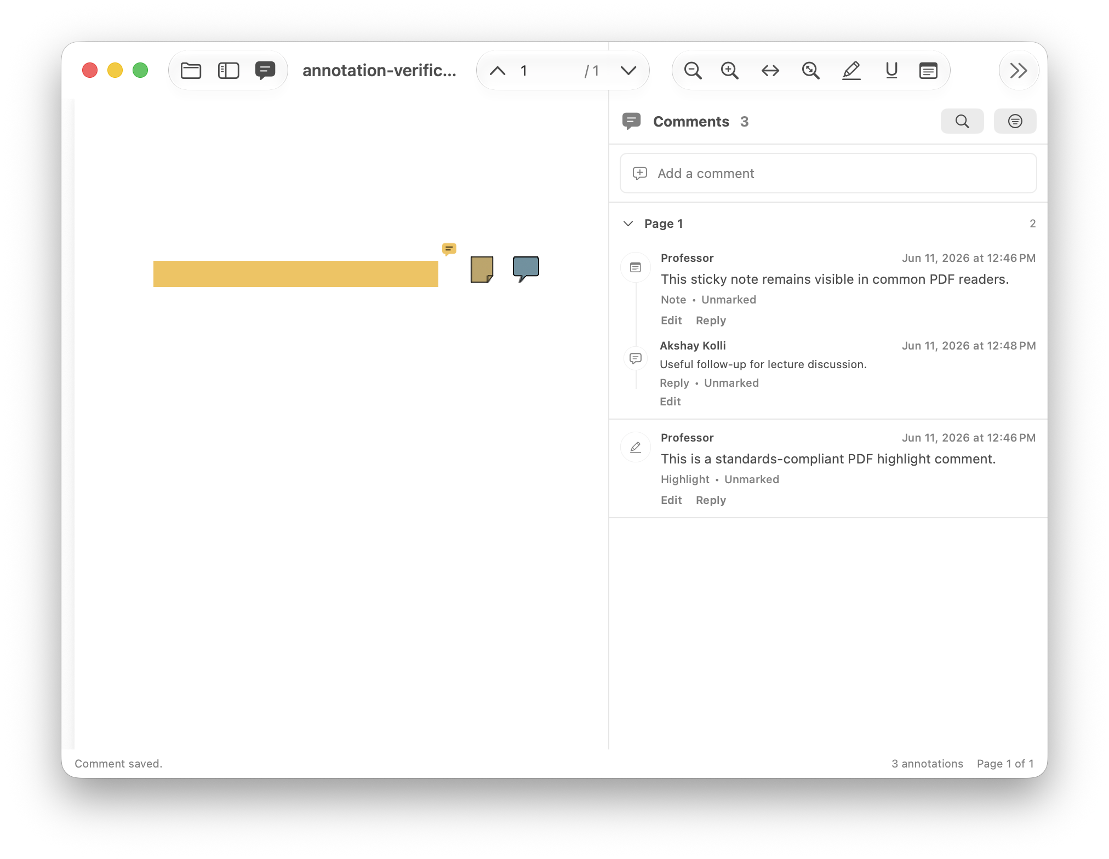1109x859 pixels.
Task: Click the document title annotation-verific...
Action: tap(379, 71)
